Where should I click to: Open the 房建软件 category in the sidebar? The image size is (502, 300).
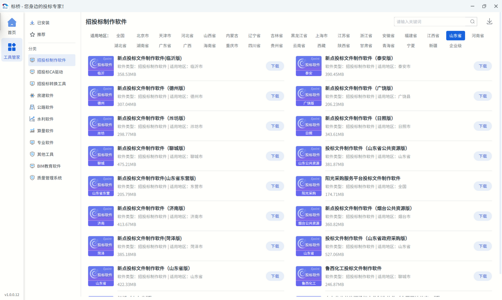click(44, 95)
